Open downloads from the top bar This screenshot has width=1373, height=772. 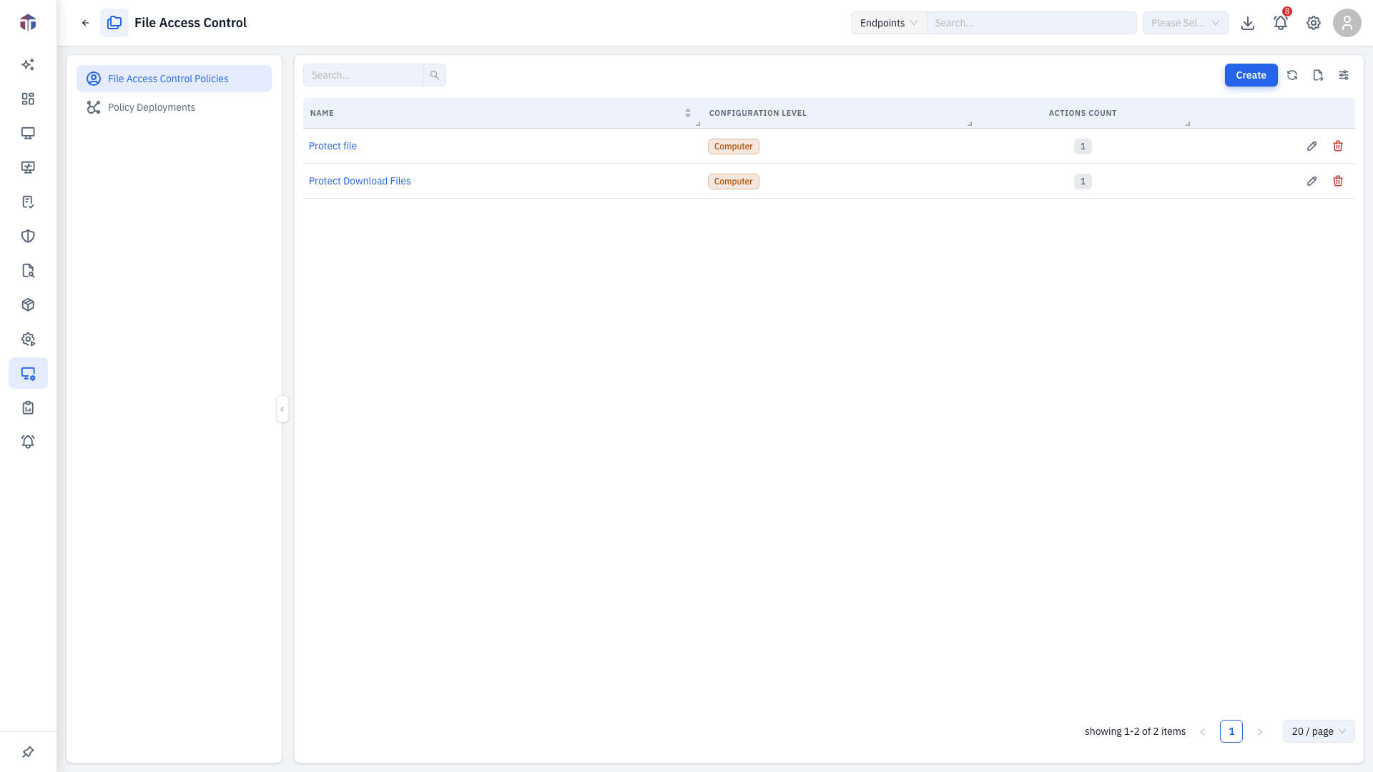coord(1248,23)
